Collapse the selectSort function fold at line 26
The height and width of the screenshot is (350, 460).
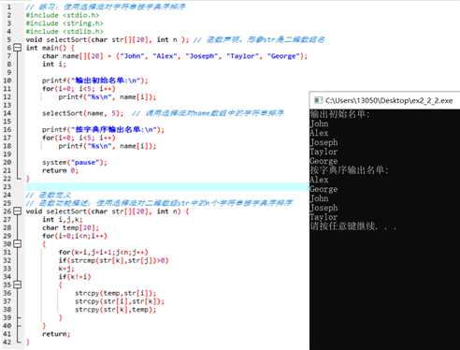point(18,211)
